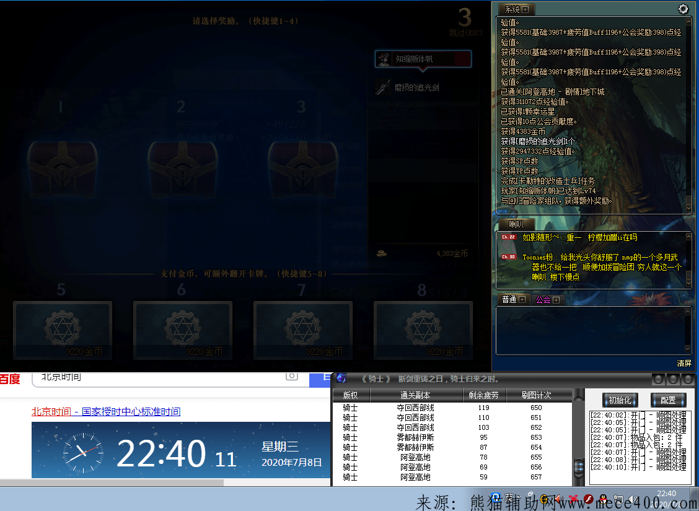
Task: Expand the 公会 chat tab plus box
Action: tap(556, 299)
